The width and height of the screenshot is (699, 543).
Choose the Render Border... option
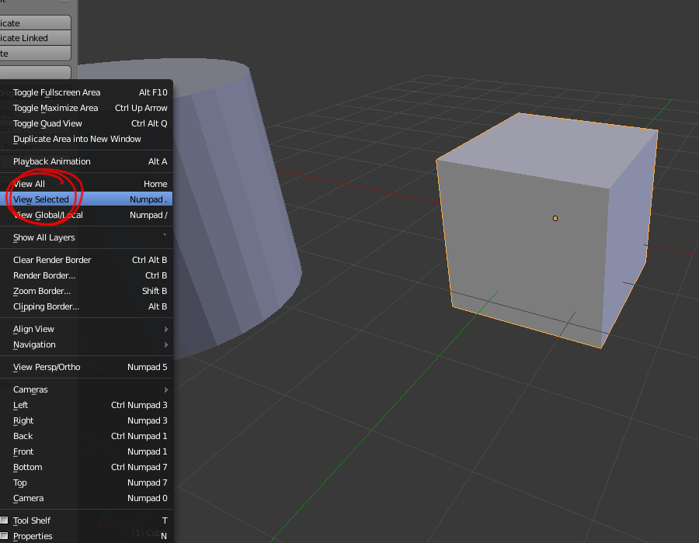(86, 275)
